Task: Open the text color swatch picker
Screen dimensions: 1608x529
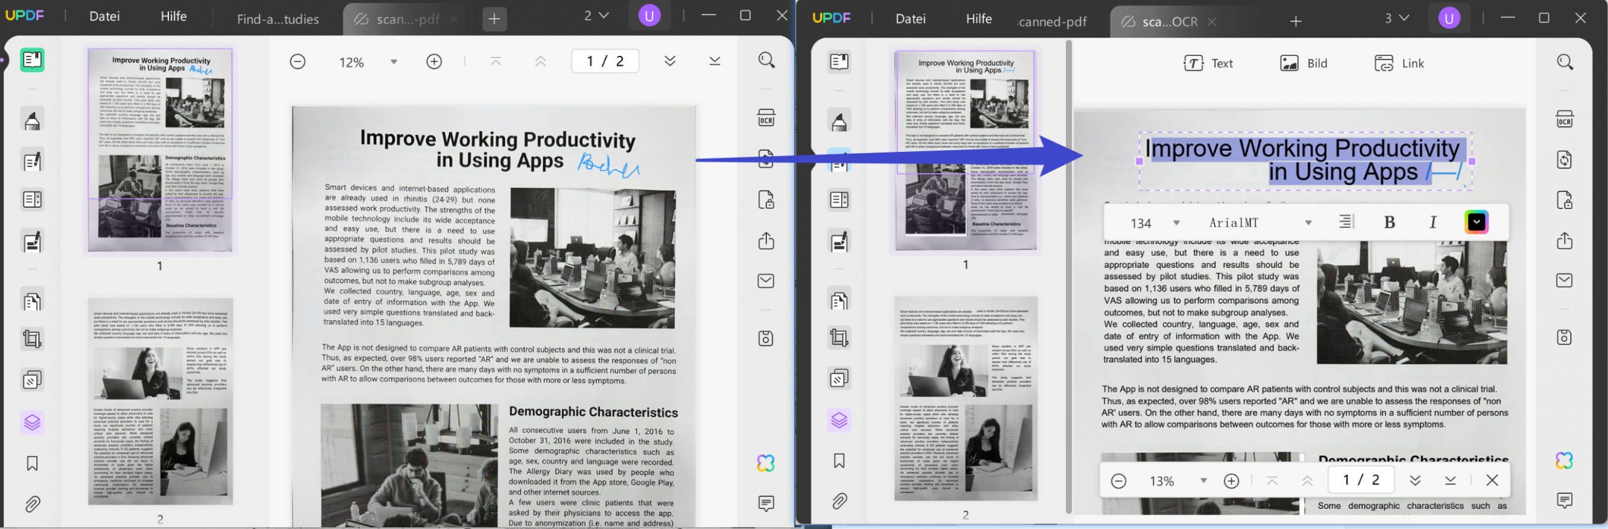Action: coord(1477,222)
